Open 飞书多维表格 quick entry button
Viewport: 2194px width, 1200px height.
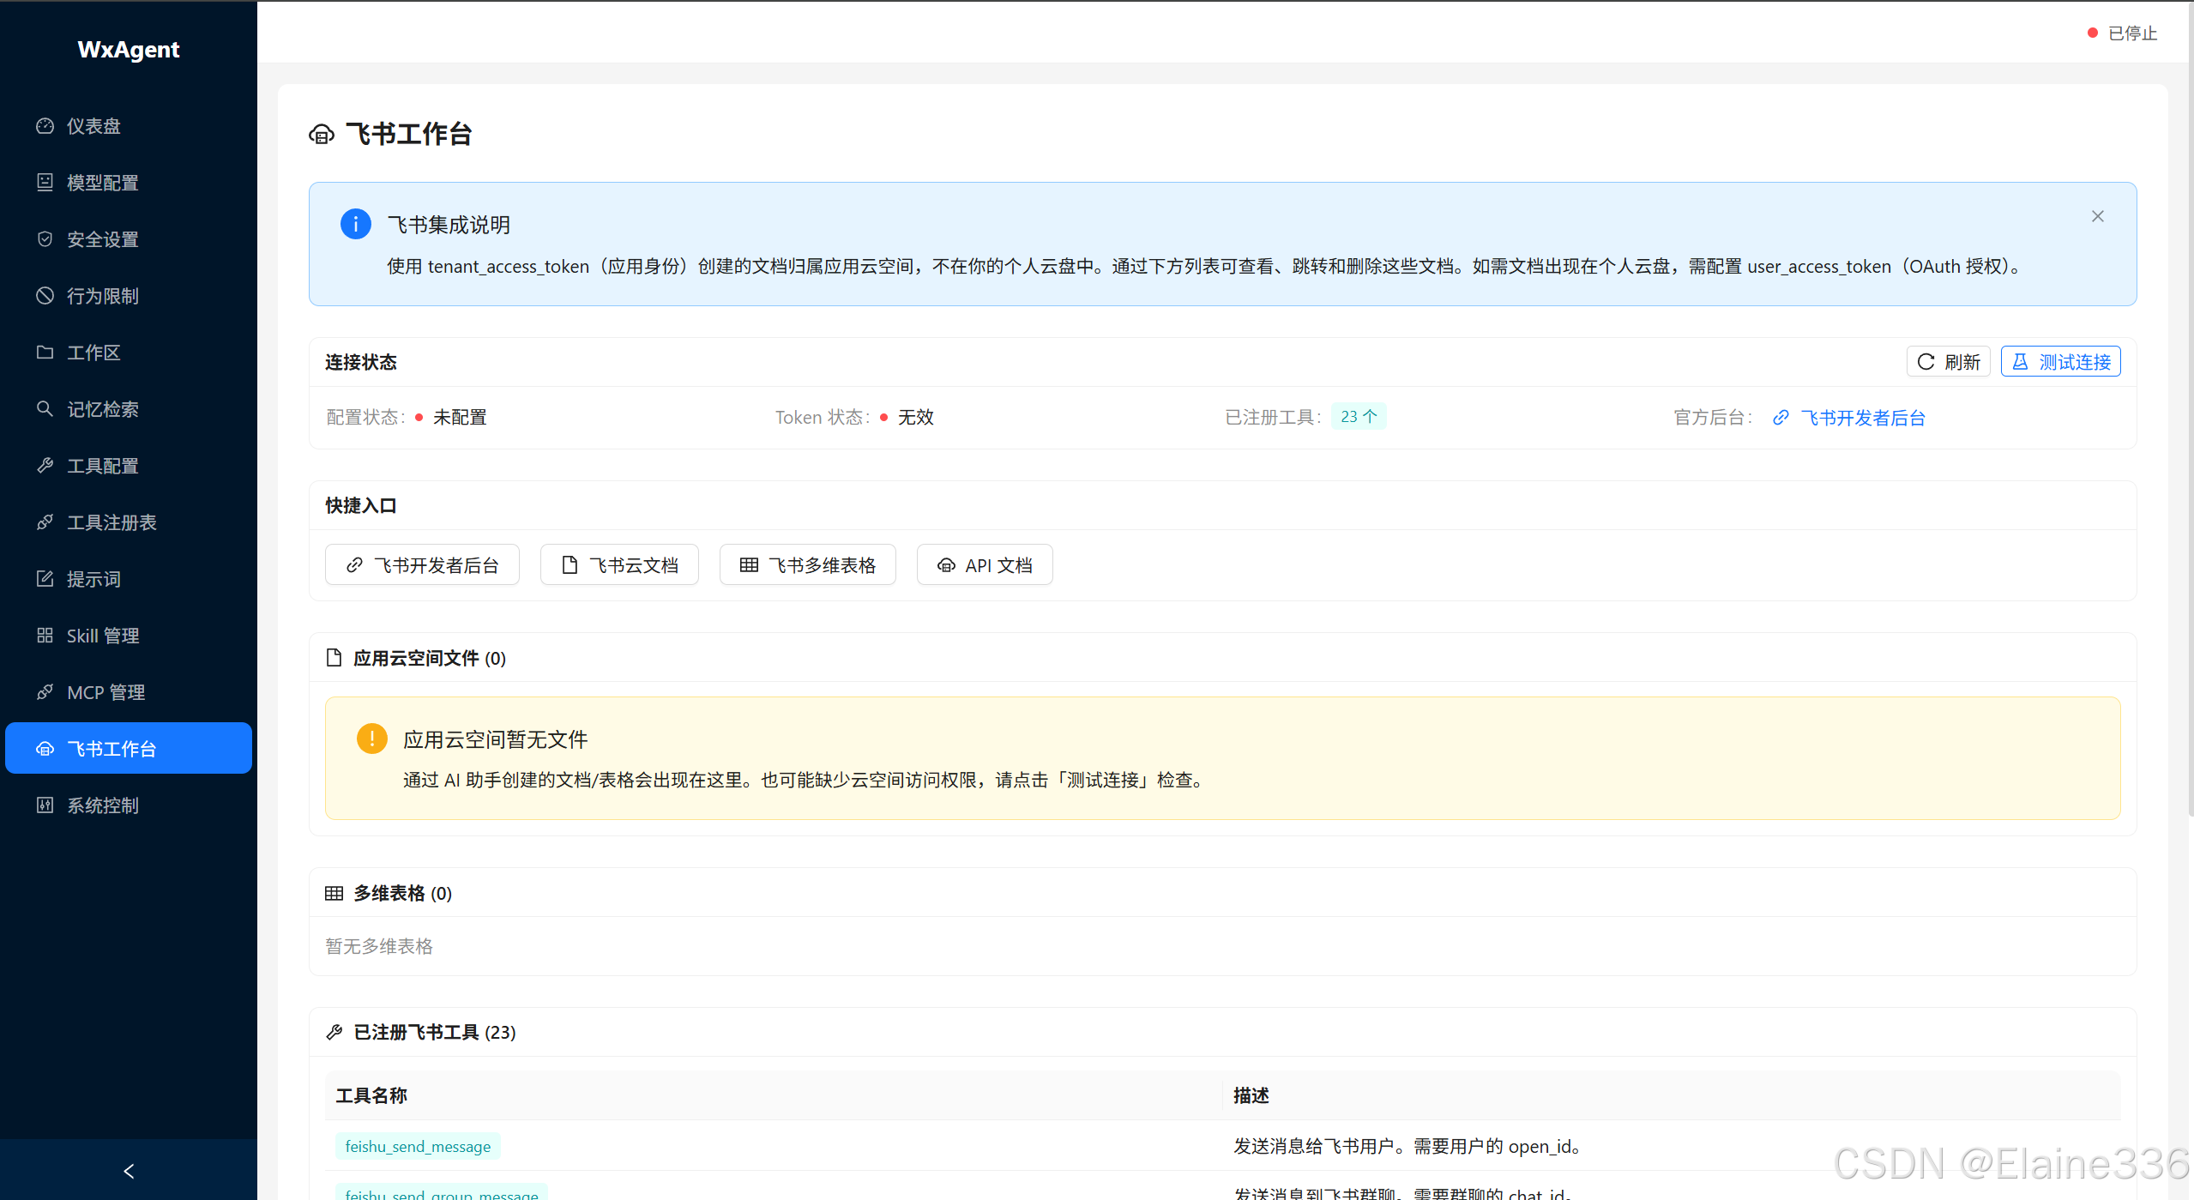pyautogui.click(x=808, y=565)
